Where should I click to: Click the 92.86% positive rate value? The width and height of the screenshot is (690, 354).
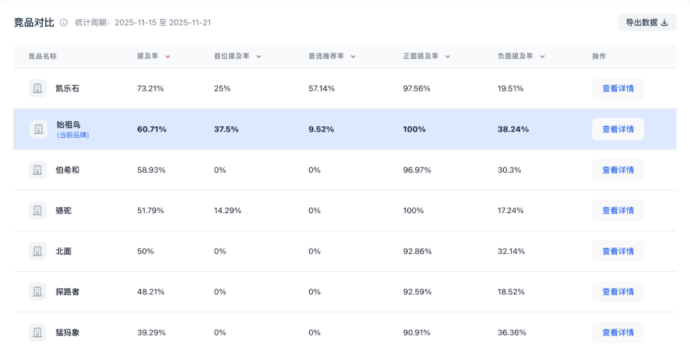coord(417,251)
